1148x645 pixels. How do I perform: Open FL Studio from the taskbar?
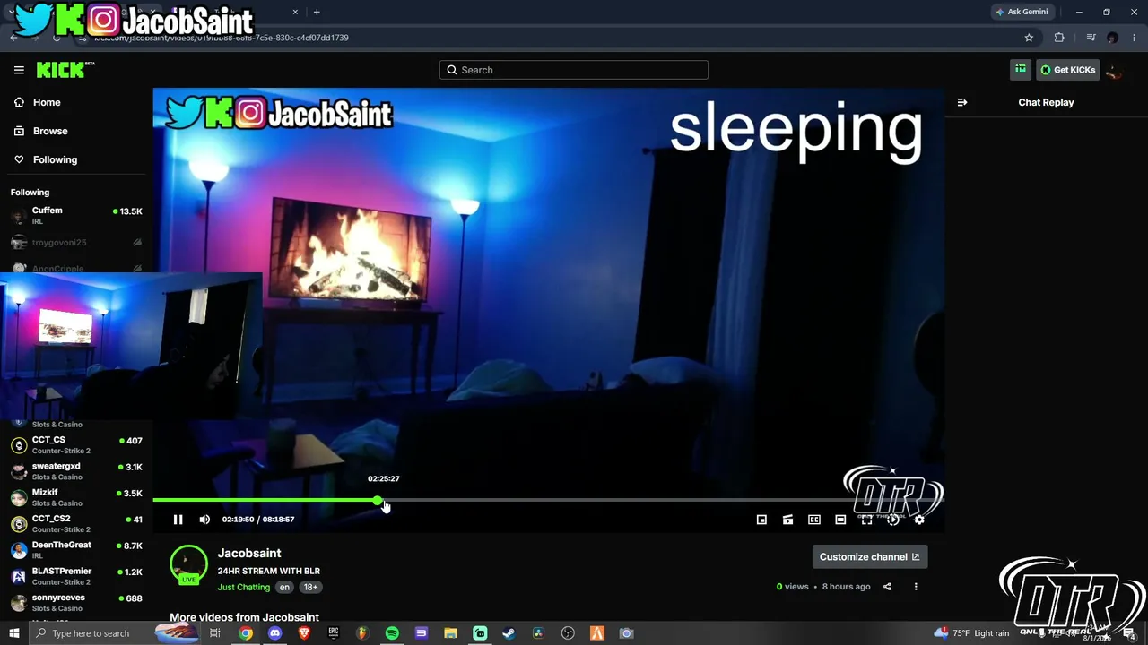[x=362, y=633]
